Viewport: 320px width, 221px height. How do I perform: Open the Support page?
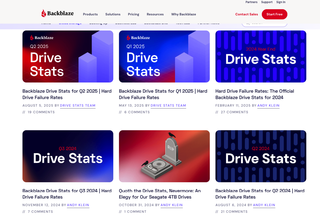tap(267, 2)
